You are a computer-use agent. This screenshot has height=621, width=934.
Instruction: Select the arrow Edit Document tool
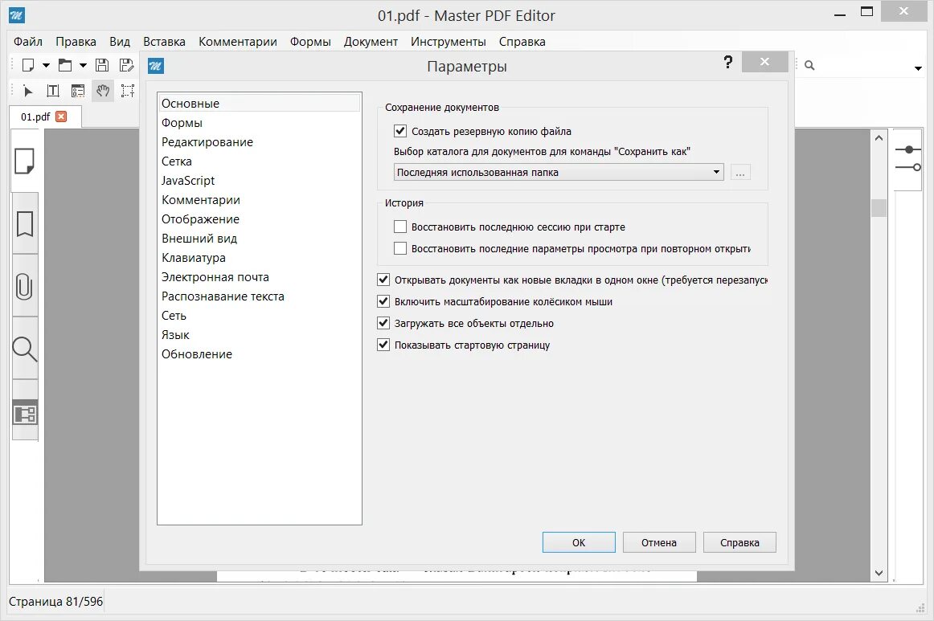point(27,91)
